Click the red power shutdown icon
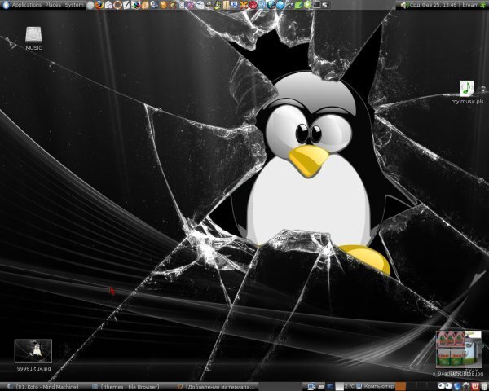The image size is (489, 391). pyautogui.click(x=475, y=386)
